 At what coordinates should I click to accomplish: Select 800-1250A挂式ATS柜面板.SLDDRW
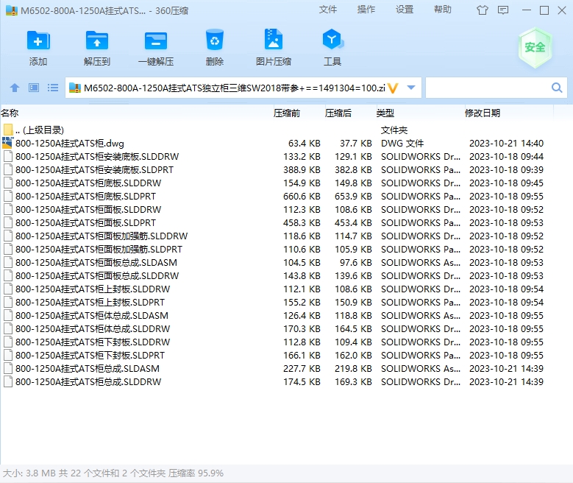pyautogui.click(x=88, y=210)
